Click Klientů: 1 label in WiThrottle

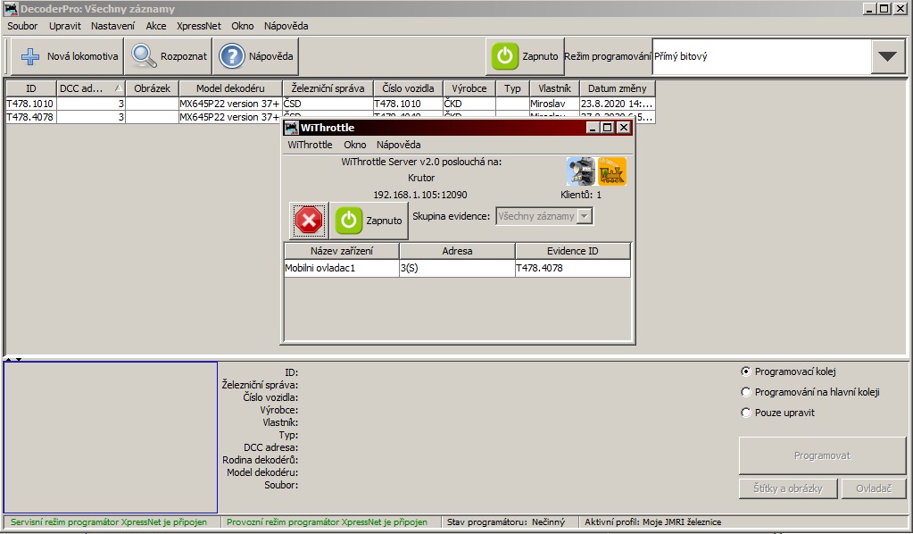(x=580, y=195)
